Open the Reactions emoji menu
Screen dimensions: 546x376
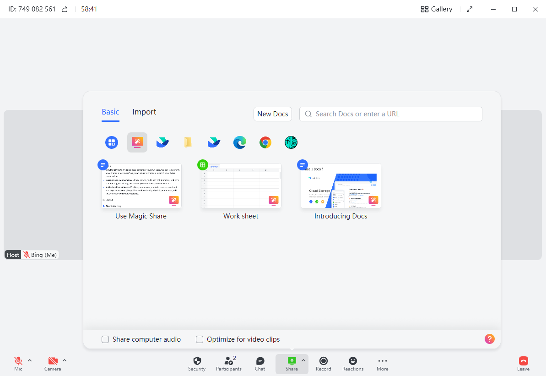click(353, 361)
